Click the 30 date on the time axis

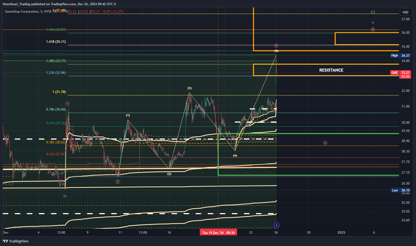(309, 233)
